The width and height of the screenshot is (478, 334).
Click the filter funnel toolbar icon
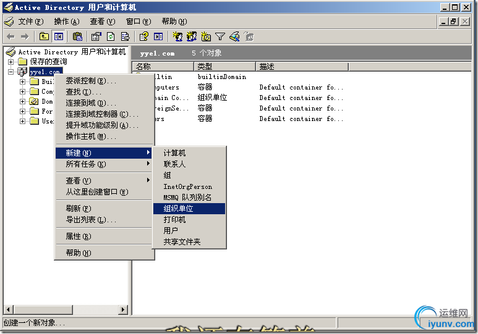coord(220,37)
